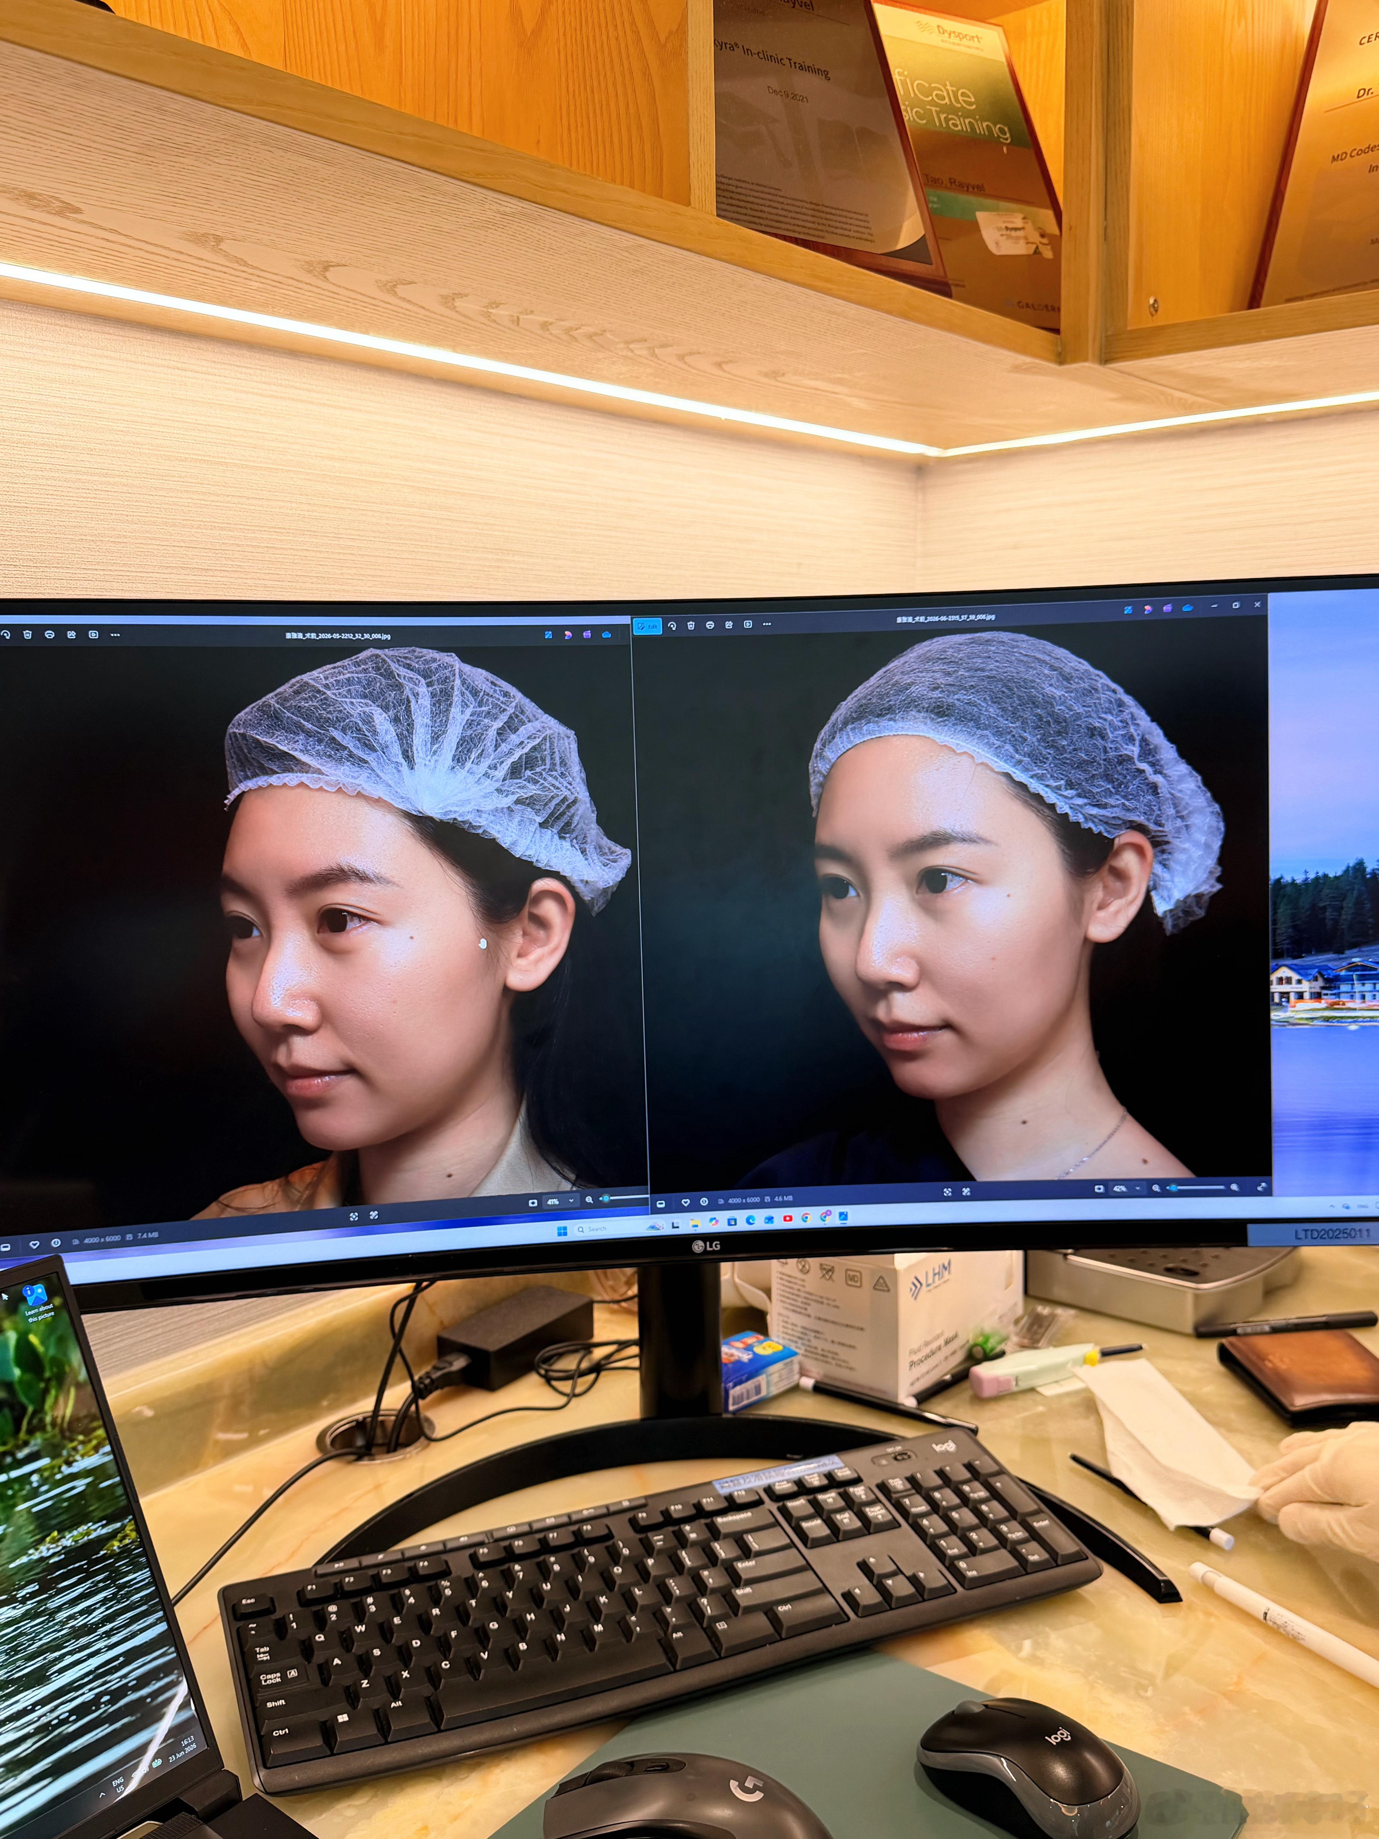Click the OneDrive cloud icon in left Photos window

coord(607,634)
